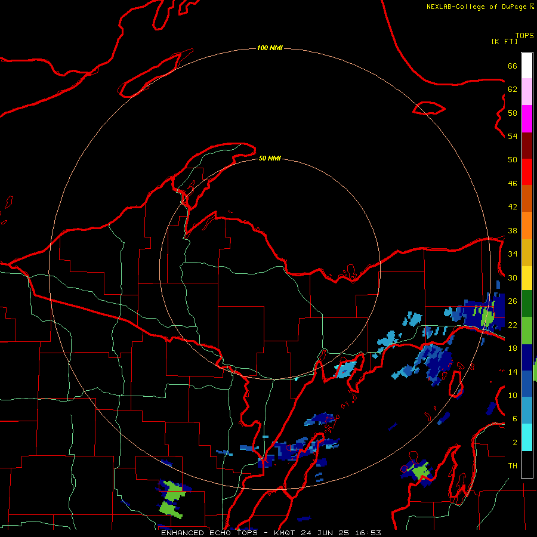Click the 2 value on the scale
The width and height of the screenshot is (537, 537).
515,443
